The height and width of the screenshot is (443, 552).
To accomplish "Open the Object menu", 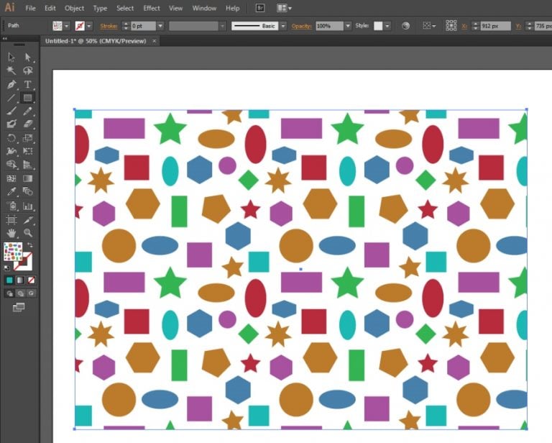I will pyautogui.click(x=74, y=8).
